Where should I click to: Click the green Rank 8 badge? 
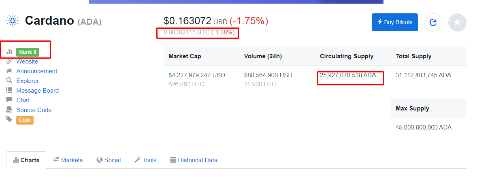pos(28,52)
